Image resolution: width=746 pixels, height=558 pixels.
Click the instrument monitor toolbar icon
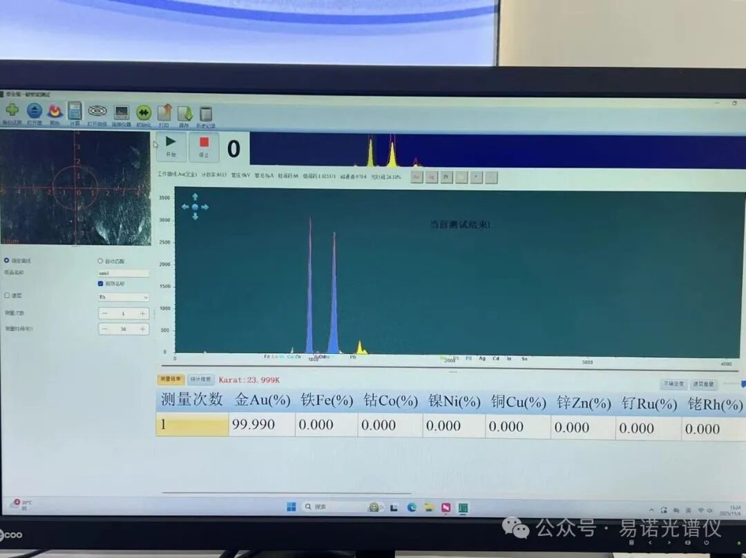click(122, 112)
